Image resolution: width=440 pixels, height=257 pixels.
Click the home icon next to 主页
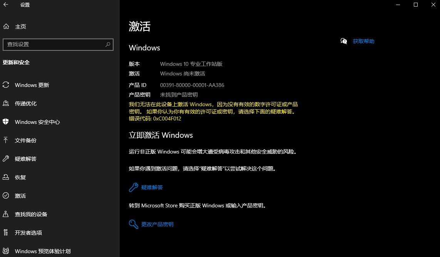(6, 27)
